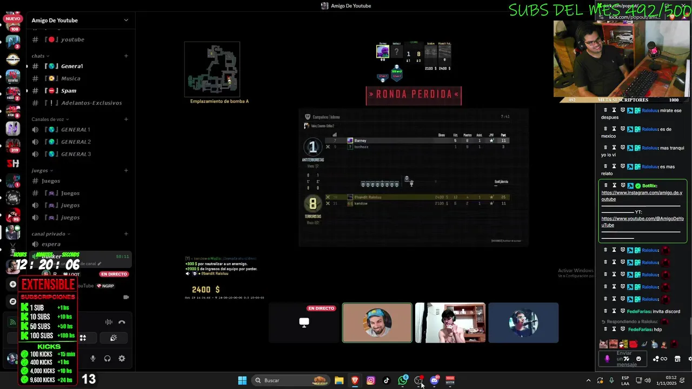Collapse the chats category

coord(40,56)
